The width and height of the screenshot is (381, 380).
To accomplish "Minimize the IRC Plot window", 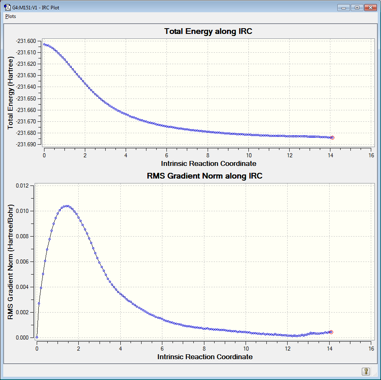I will tap(343, 7).
